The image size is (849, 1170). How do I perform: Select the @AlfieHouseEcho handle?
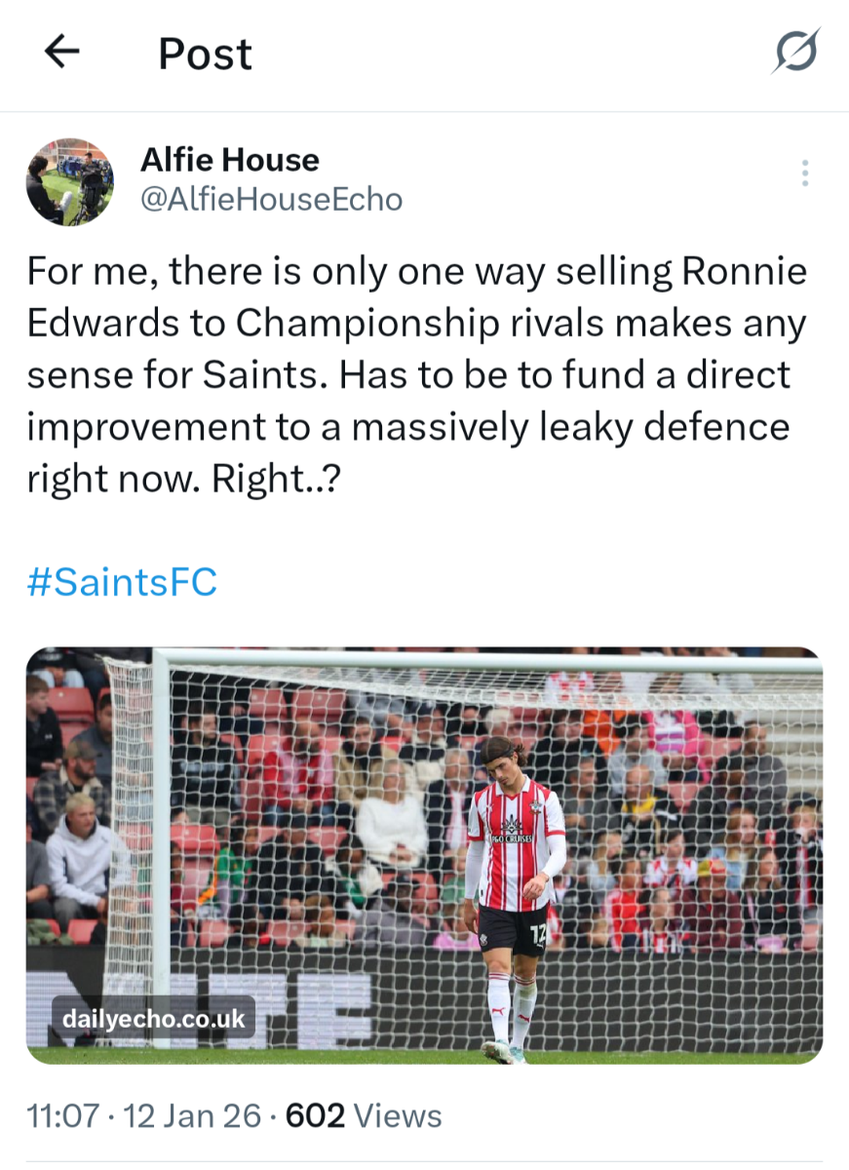pos(272,200)
